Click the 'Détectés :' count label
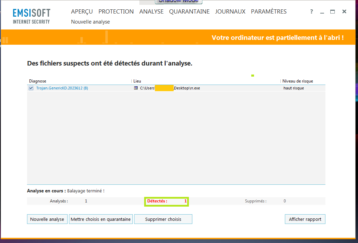 point(157,201)
